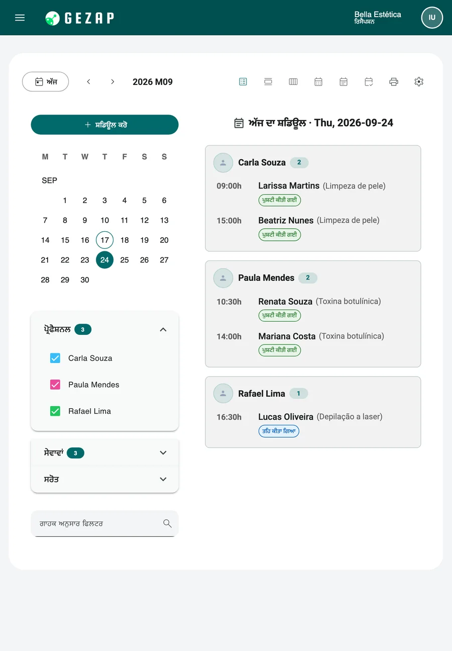Select the list view icon

pyautogui.click(x=243, y=81)
